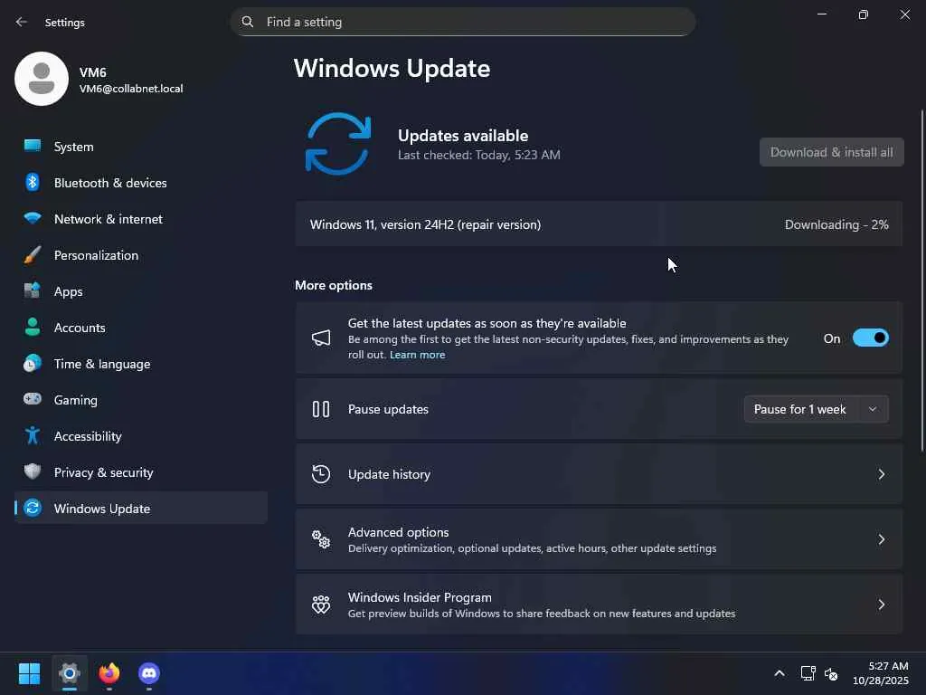This screenshot has height=695, width=926.
Task: Click the pause bars icon
Action: [x=321, y=409]
